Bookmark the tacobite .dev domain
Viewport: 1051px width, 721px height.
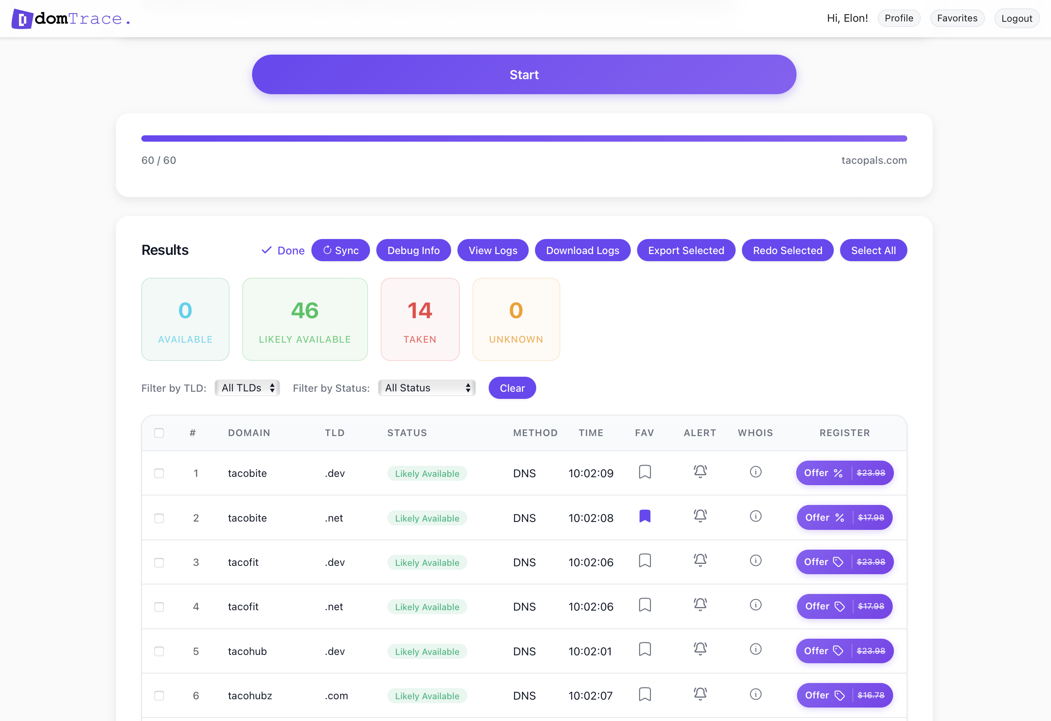pos(645,472)
